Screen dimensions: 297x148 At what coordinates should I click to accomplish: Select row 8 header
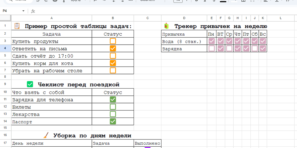[5, 76]
